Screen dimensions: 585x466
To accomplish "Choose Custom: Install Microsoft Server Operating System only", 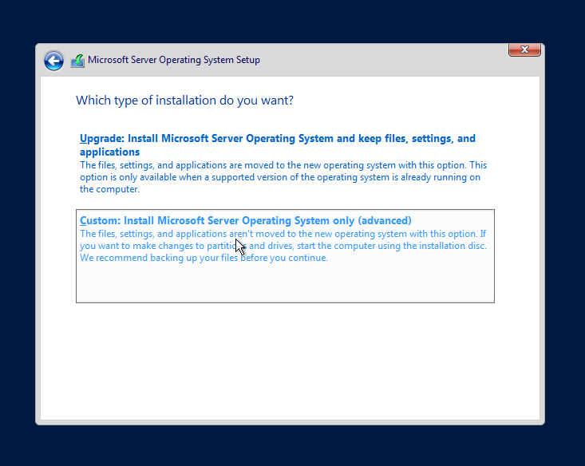I will coord(245,221).
